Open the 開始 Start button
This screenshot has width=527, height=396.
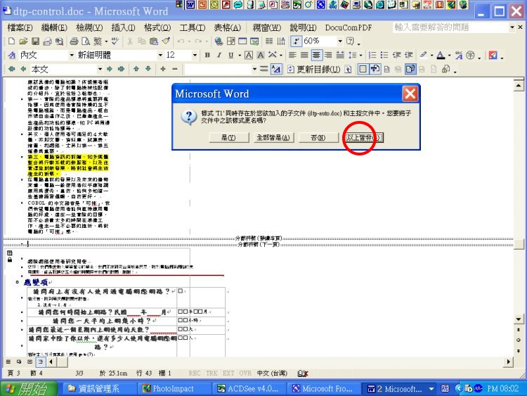pos(29,388)
